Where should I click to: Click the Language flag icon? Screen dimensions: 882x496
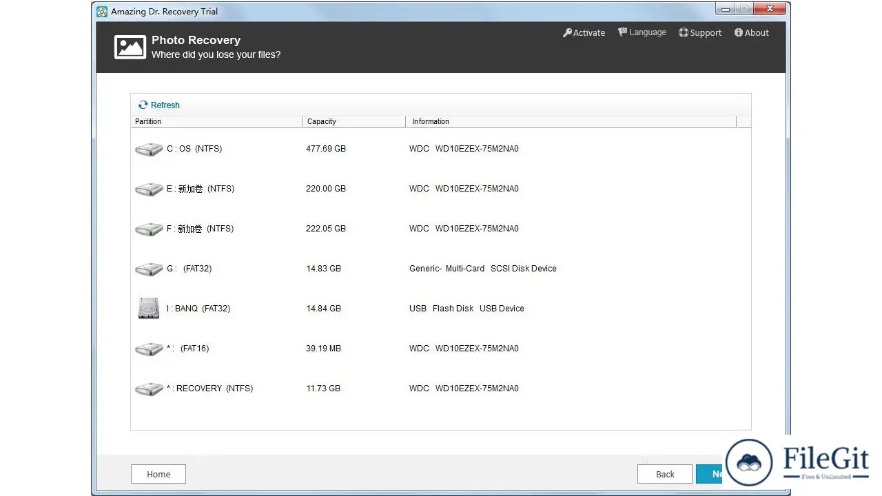623,32
